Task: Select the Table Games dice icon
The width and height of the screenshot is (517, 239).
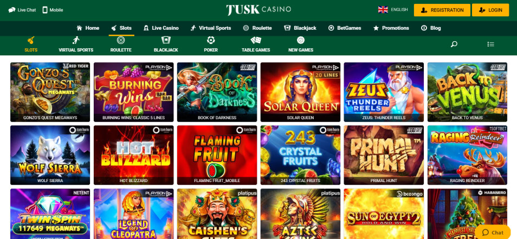Action: pyautogui.click(x=256, y=40)
